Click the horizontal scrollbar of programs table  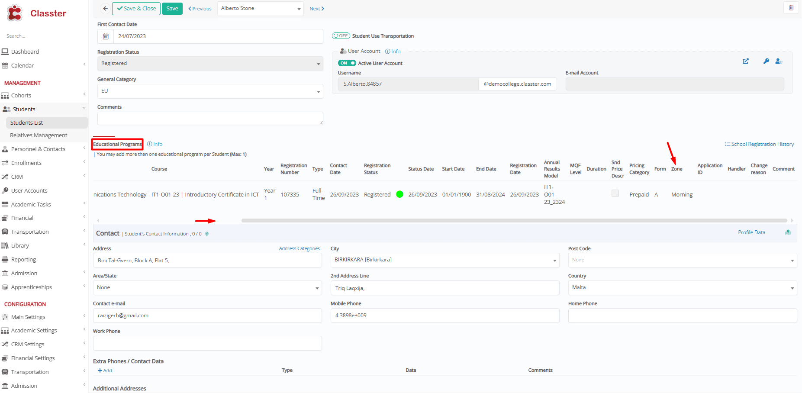click(514, 221)
